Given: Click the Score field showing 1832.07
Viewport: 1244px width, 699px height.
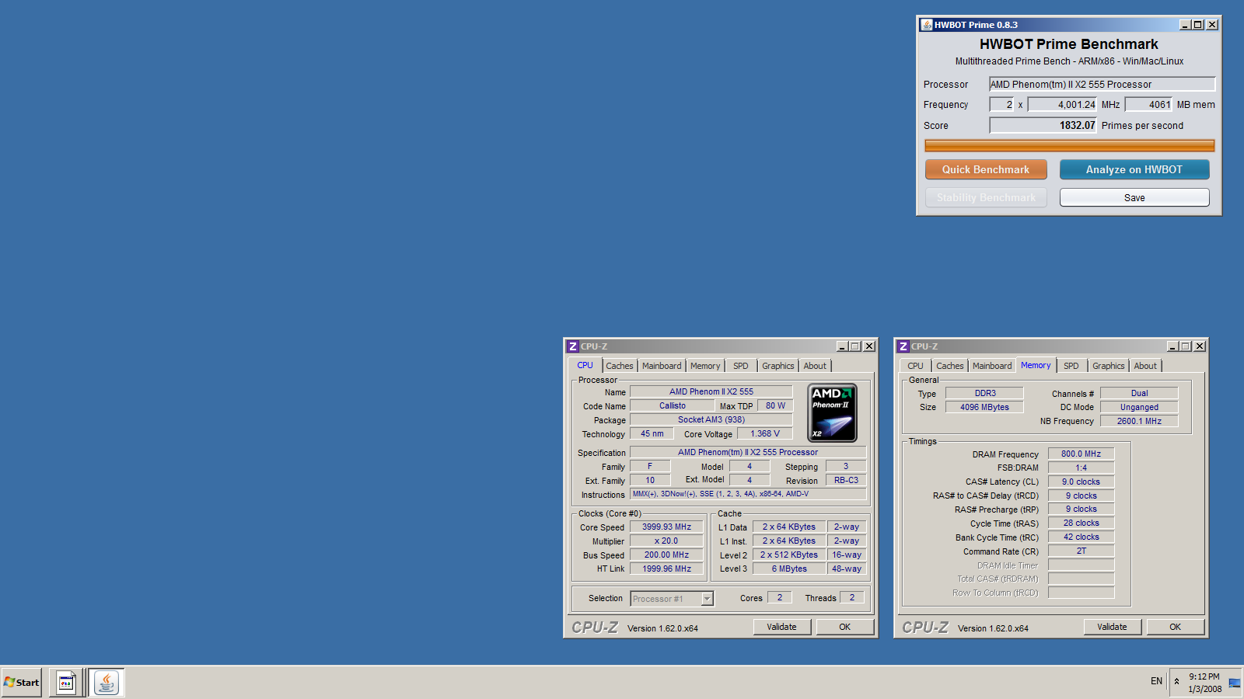Looking at the screenshot, I should click(x=1043, y=125).
